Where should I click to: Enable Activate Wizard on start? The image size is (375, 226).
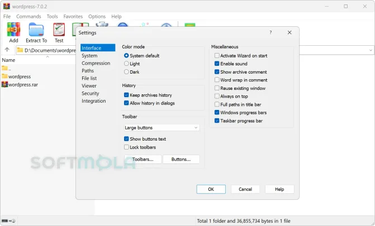(217, 55)
